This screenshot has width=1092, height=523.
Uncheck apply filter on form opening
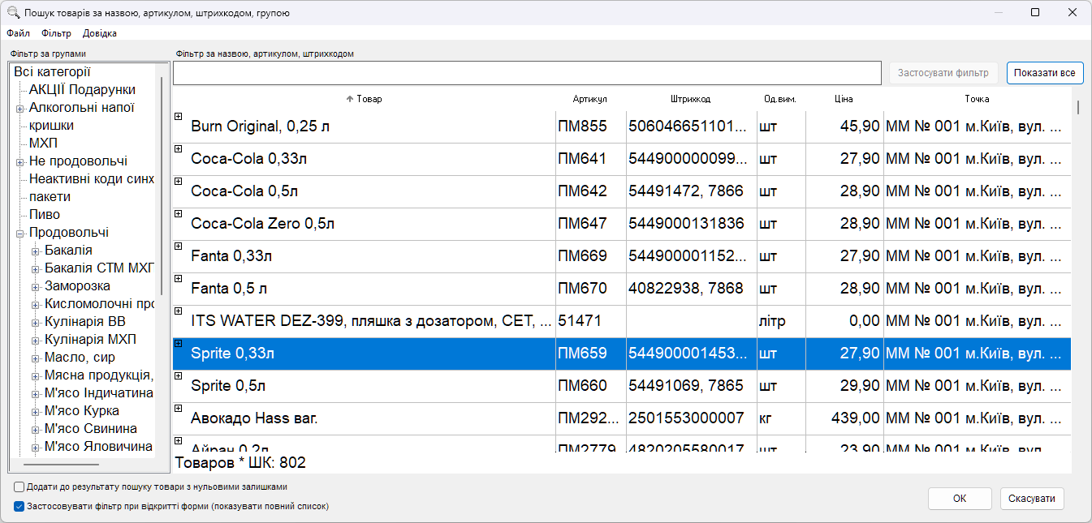(19, 506)
